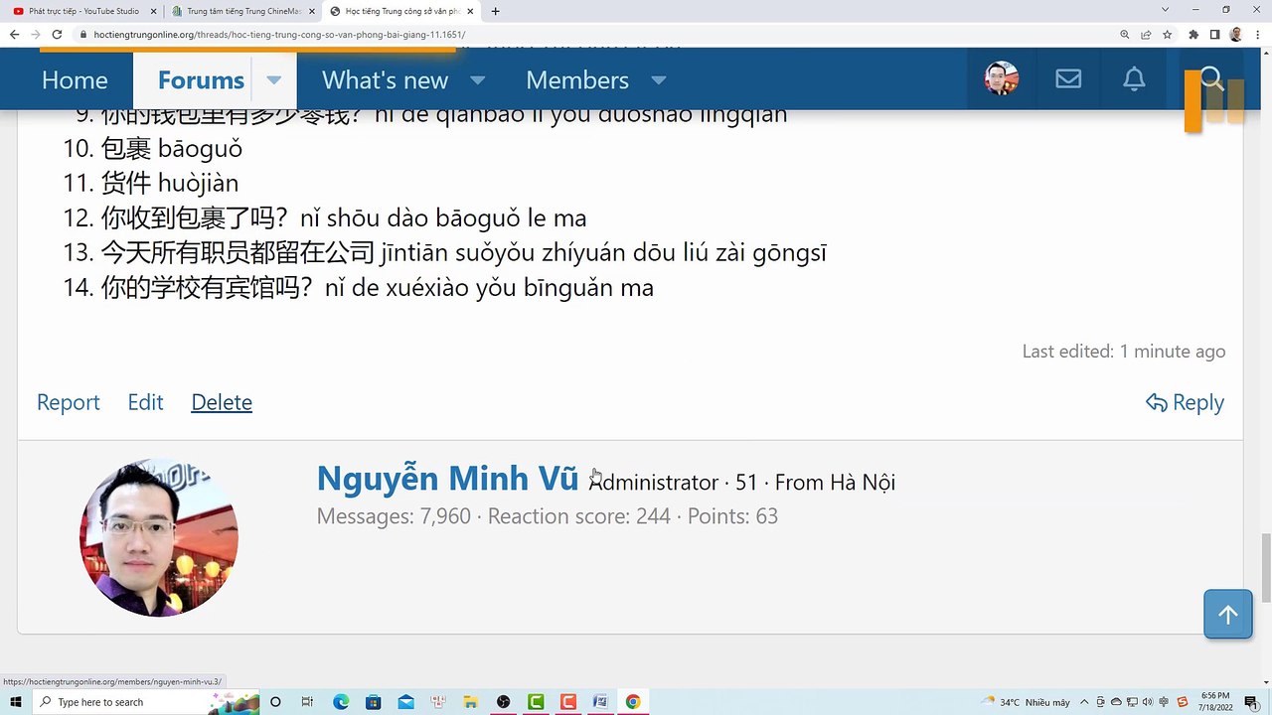
Task: Open the Chrome extensions puzzle icon
Action: click(x=1193, y=34)
